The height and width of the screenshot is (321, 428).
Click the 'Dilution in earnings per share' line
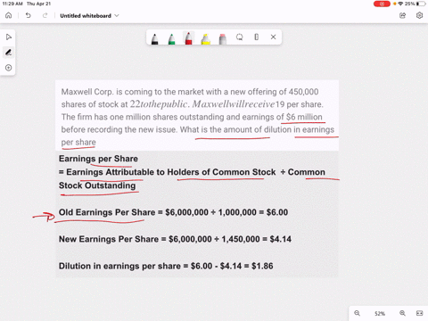tap(166, 266)
